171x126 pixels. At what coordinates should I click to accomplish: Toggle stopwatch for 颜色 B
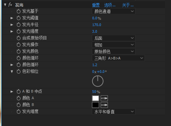(x=18, y=105)
